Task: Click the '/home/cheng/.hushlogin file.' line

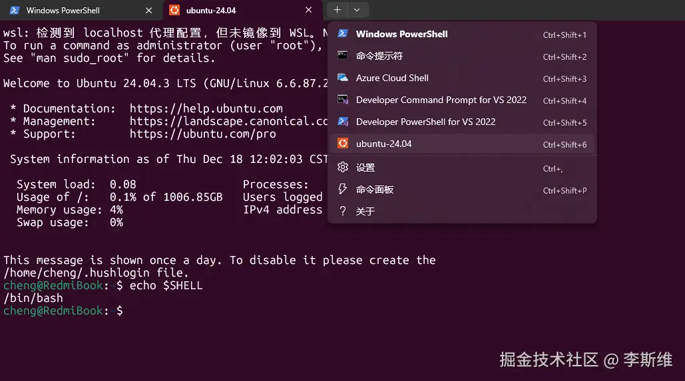Action: 96,273
